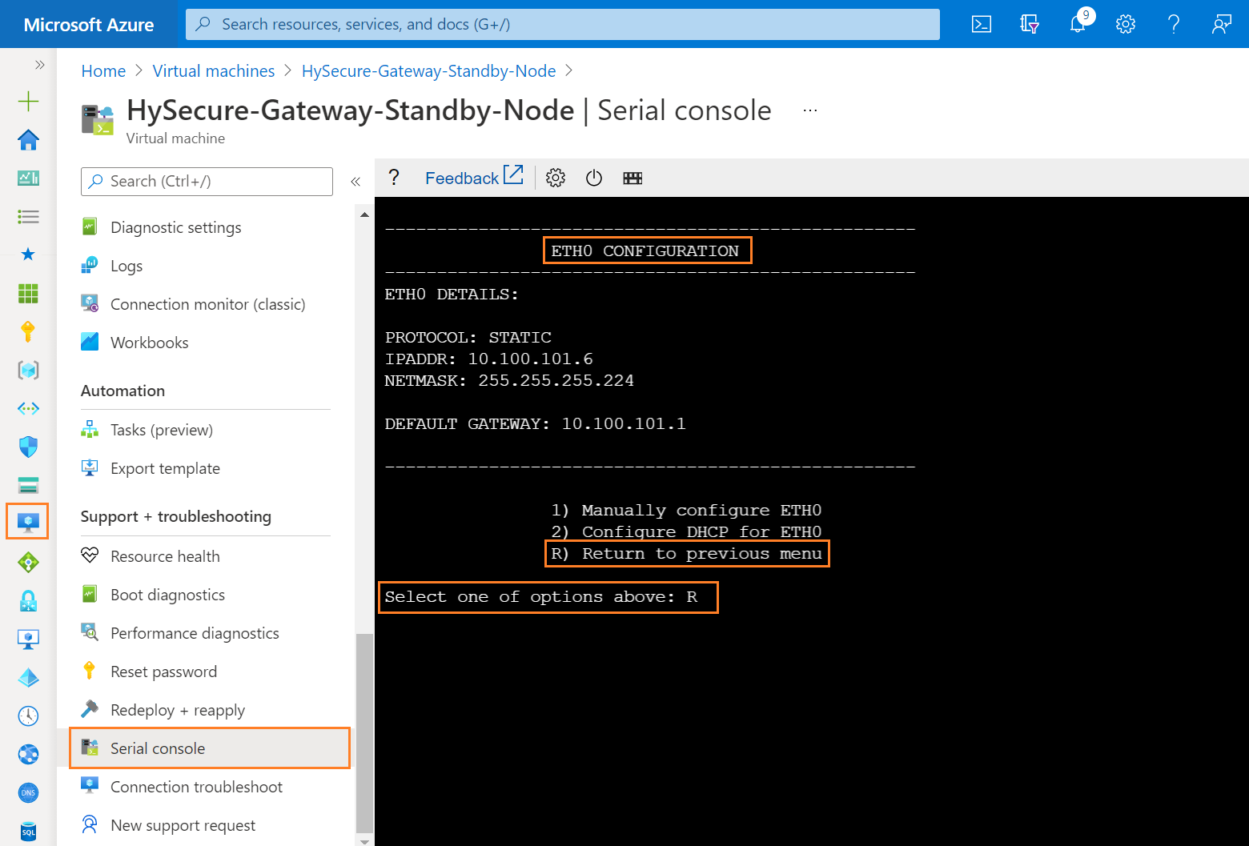Open the portal feedback person icon
1249x846 pixels.
pyautogui.click(x=1222, y=24)
